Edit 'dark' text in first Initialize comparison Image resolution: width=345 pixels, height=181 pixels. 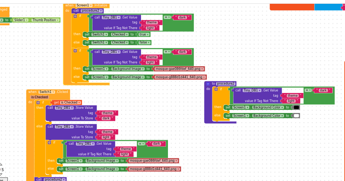coord(182,17)
